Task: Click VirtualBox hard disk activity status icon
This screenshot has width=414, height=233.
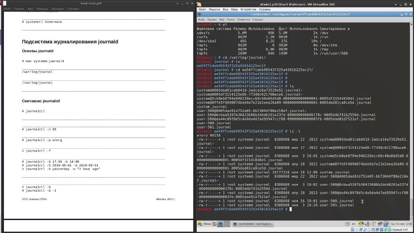Action: click(352, 230)
